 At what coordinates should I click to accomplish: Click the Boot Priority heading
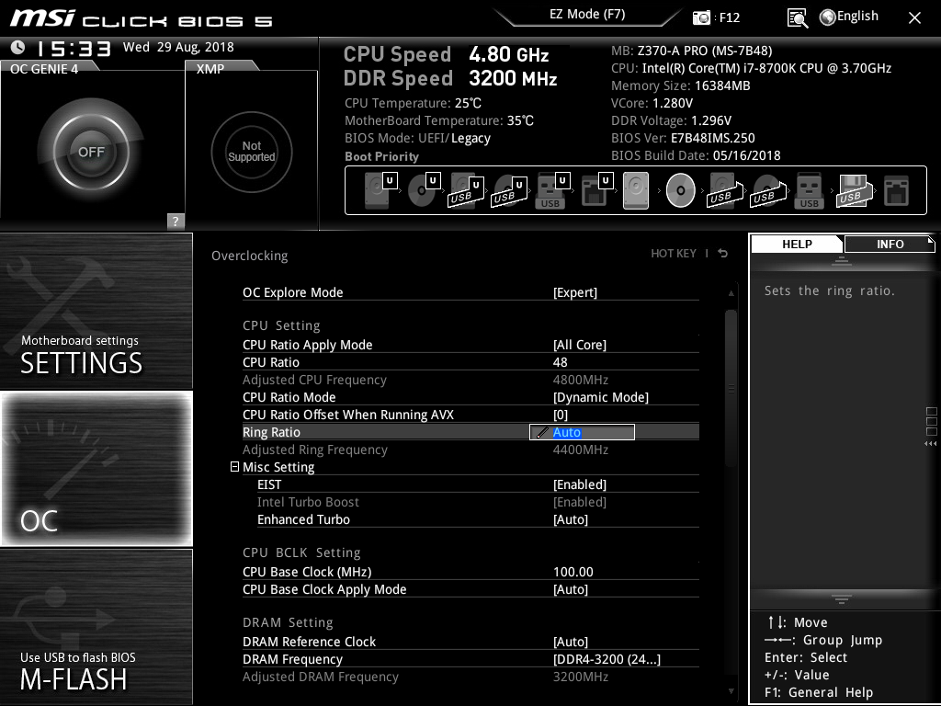tap(381, 156)
